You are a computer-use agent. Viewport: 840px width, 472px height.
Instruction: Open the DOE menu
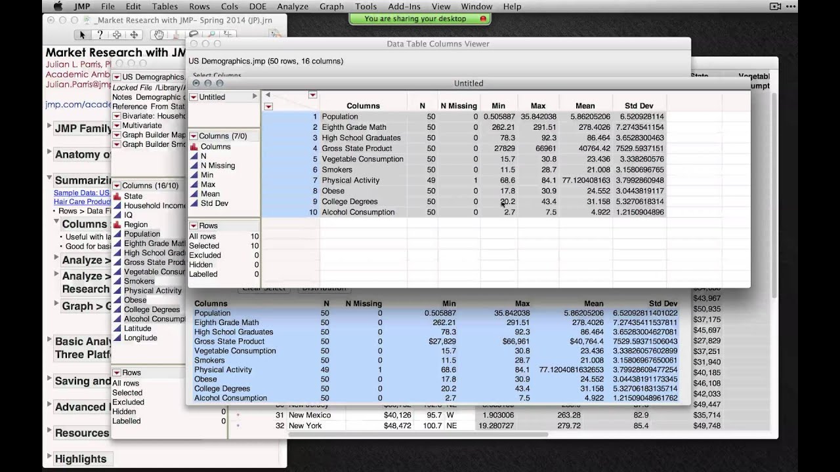[258, 7]
